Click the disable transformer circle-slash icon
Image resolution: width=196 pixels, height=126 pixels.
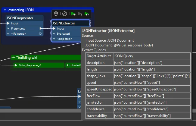point(64,14)
